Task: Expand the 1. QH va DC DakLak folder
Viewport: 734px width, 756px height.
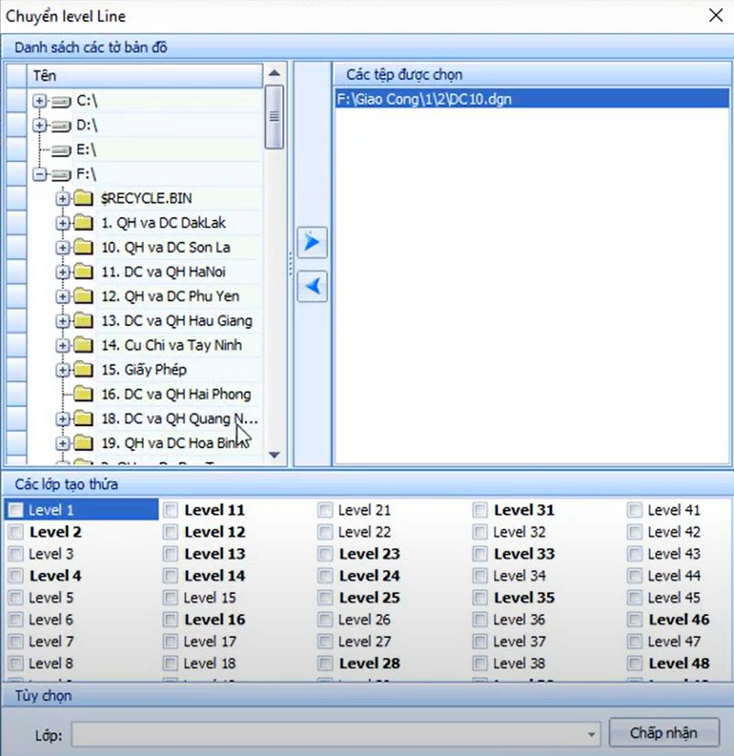Action: (62, 223)
